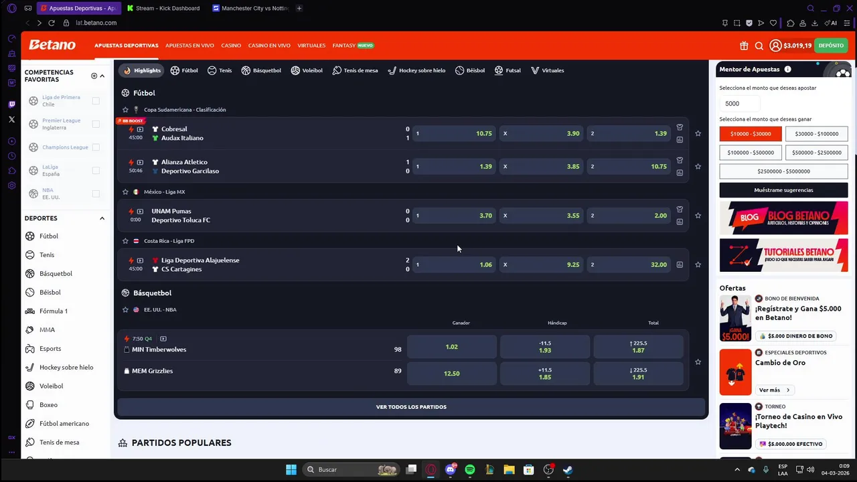Viewport: 857px width, 482px height.
Task: Click the Twitch icon in Opera sidebar
Action: (x=11, y=104)
